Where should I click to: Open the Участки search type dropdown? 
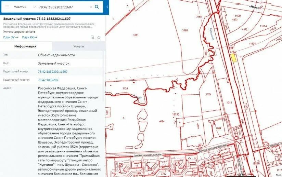(x=25, y=7)
